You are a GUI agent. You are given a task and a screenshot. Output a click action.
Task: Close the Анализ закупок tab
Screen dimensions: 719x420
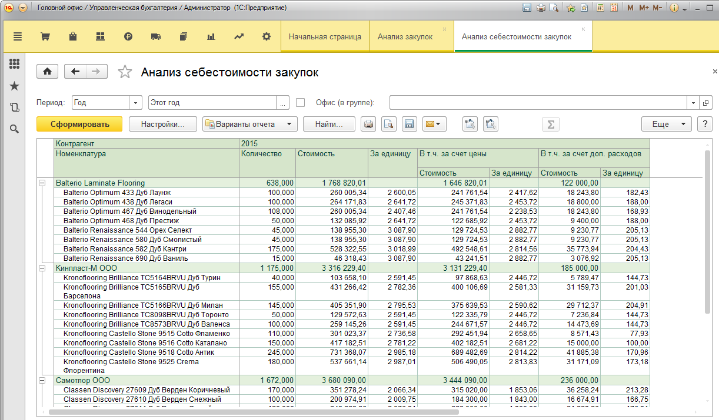click(444, 29)
